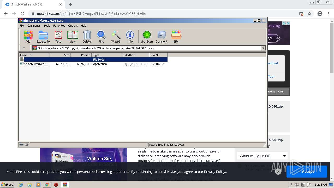Click the system tray clock
This screenshot has height=188, width=334.
321,185
